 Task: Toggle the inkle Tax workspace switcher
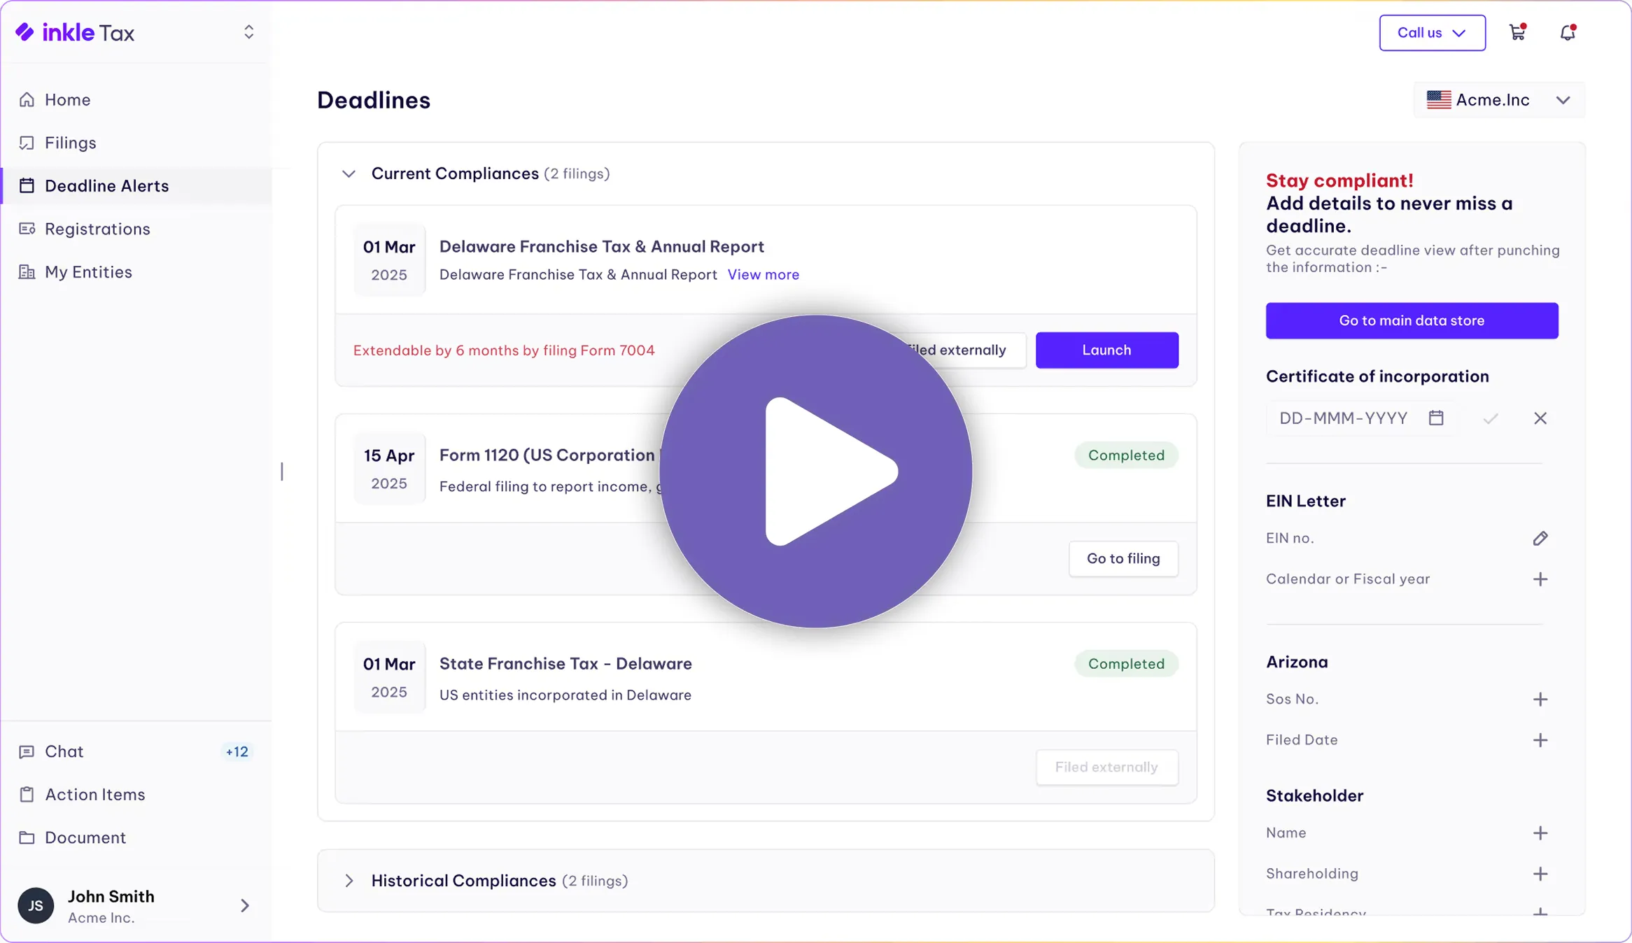tap(248, 32)
